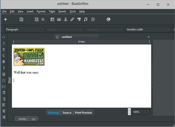Expand the open file dropdown arrow

[27, 19]
